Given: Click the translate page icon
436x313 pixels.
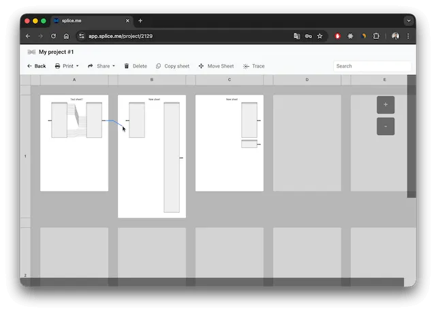Looking at the screenshot, I should [297, 36].
